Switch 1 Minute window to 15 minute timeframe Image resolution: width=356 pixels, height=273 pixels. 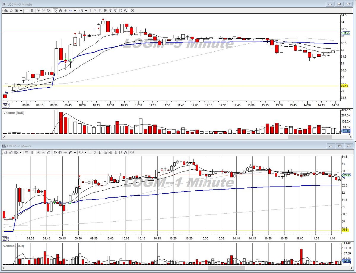[105, 152]
